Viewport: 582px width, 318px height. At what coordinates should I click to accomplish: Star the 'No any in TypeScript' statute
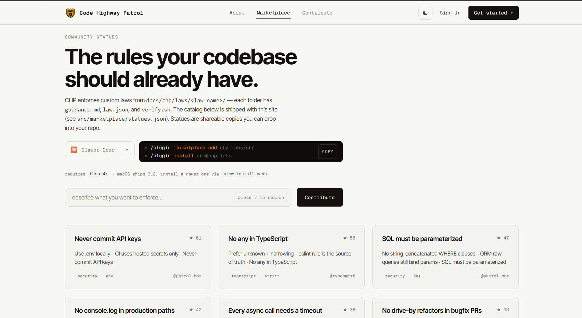[349, 238]
